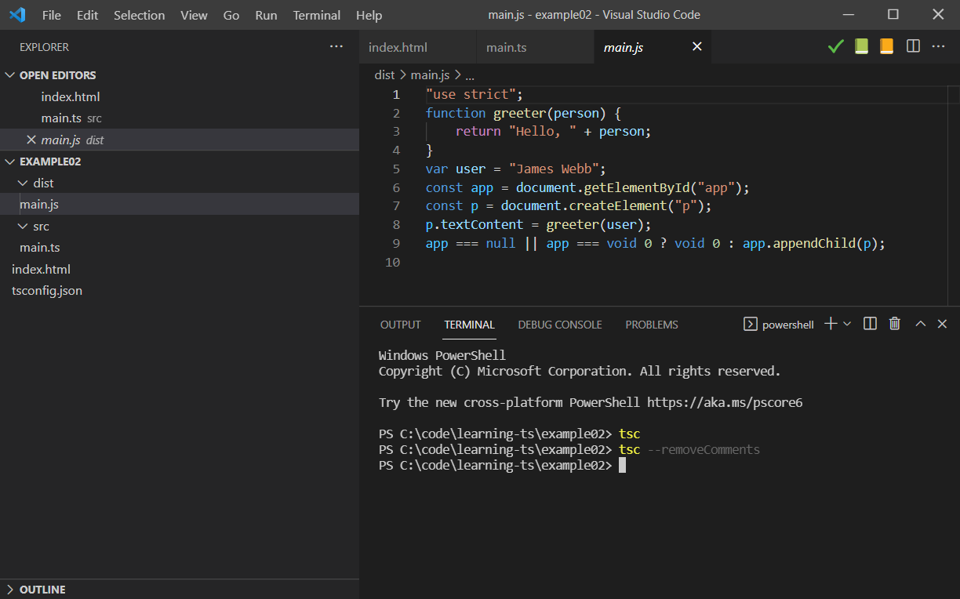Switch to the main.ts editor tab
This screenshot has width=960, height=599.
point(536,47)
